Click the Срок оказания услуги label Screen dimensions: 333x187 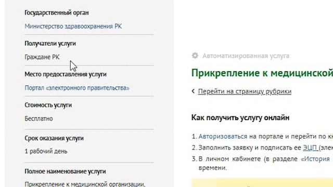coord(54,138)
